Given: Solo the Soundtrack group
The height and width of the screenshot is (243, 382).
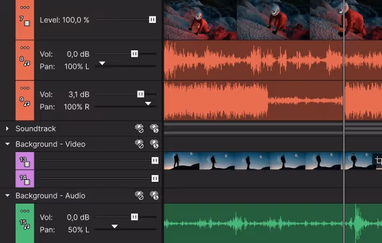Looking at the screenshot, I should (x=154, y=128).
